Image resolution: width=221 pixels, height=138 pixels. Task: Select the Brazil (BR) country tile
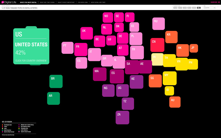tap(56, 82)
